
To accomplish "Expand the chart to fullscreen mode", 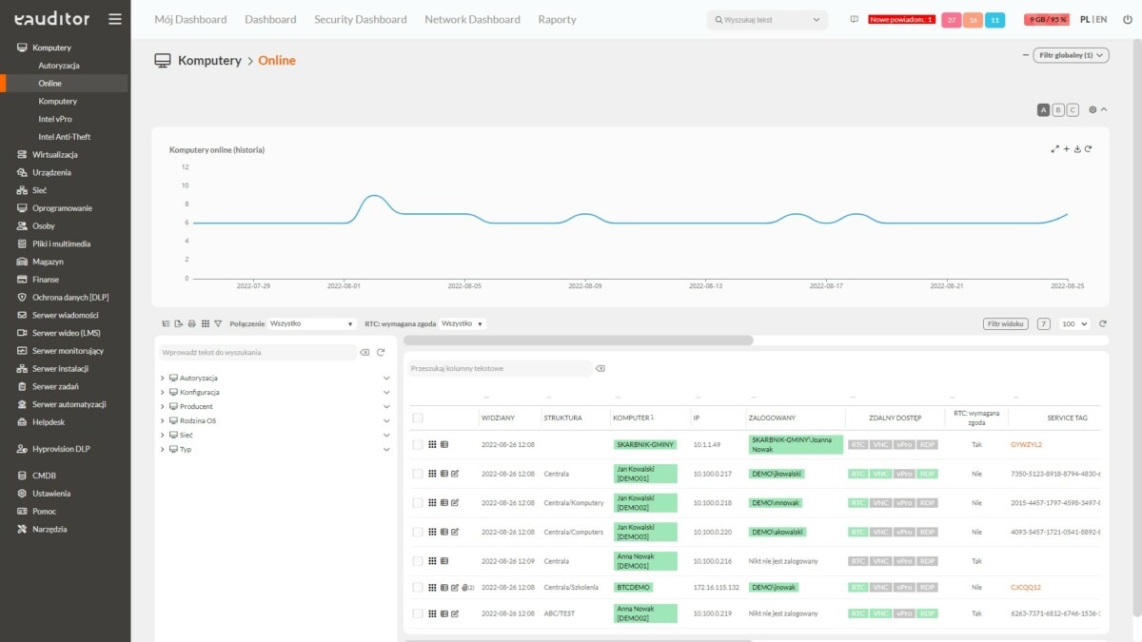I will (1054, 148).
